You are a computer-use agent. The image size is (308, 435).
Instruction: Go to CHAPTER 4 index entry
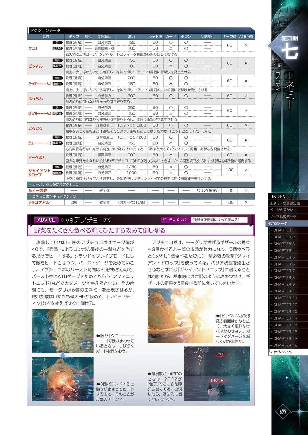click(284, 250)
